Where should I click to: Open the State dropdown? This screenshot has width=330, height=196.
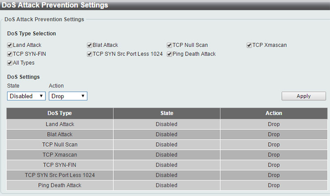(x=27, y=96)
